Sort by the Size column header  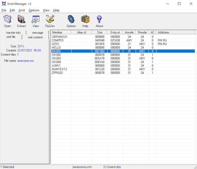coord(99,32)
